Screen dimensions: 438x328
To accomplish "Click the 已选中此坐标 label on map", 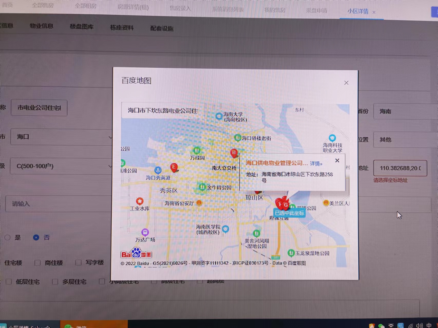I will tap(289, 213).
